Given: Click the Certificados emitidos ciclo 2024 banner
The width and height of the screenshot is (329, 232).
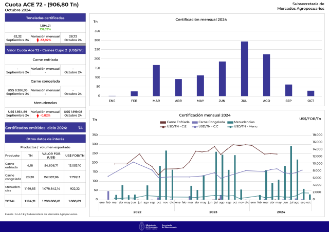Looking at the screenshot, I should coord(45,128).
